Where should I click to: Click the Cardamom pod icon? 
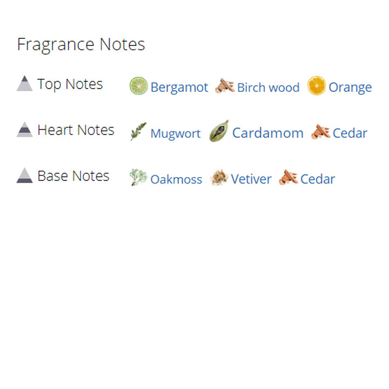point(219,131)
